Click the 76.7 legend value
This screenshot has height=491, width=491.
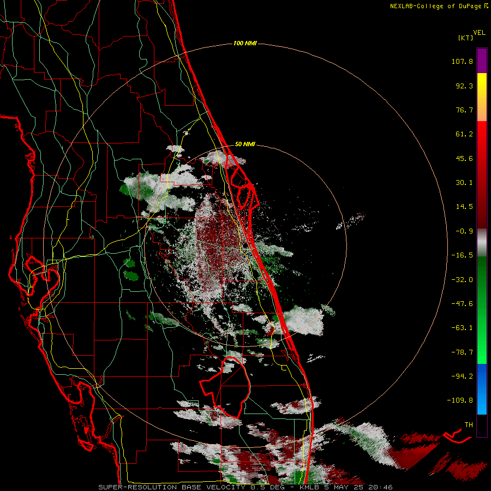tap(464, 110)
